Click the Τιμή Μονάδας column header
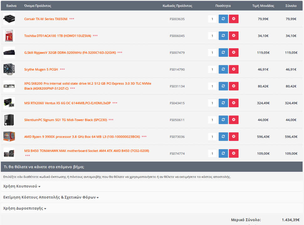This screenshot has width=304, height=225. (263, 6)
